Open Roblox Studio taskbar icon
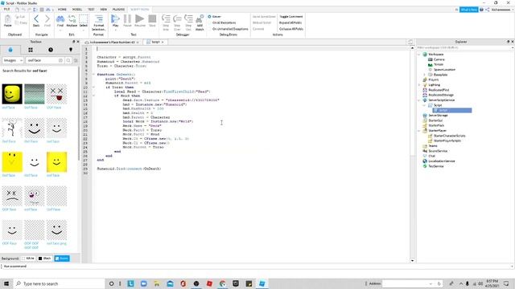Screen dimensions: 515x289 click(x=262, y=283)
